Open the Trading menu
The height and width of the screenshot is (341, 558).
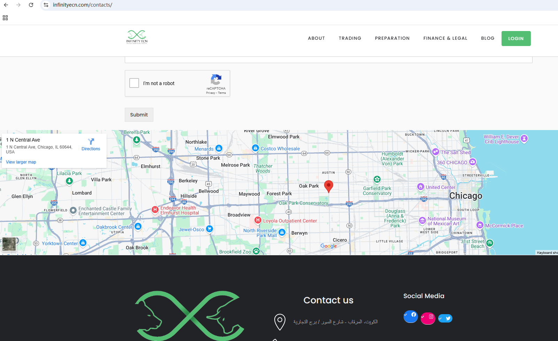pyautogui.click(x=350, y=38)
